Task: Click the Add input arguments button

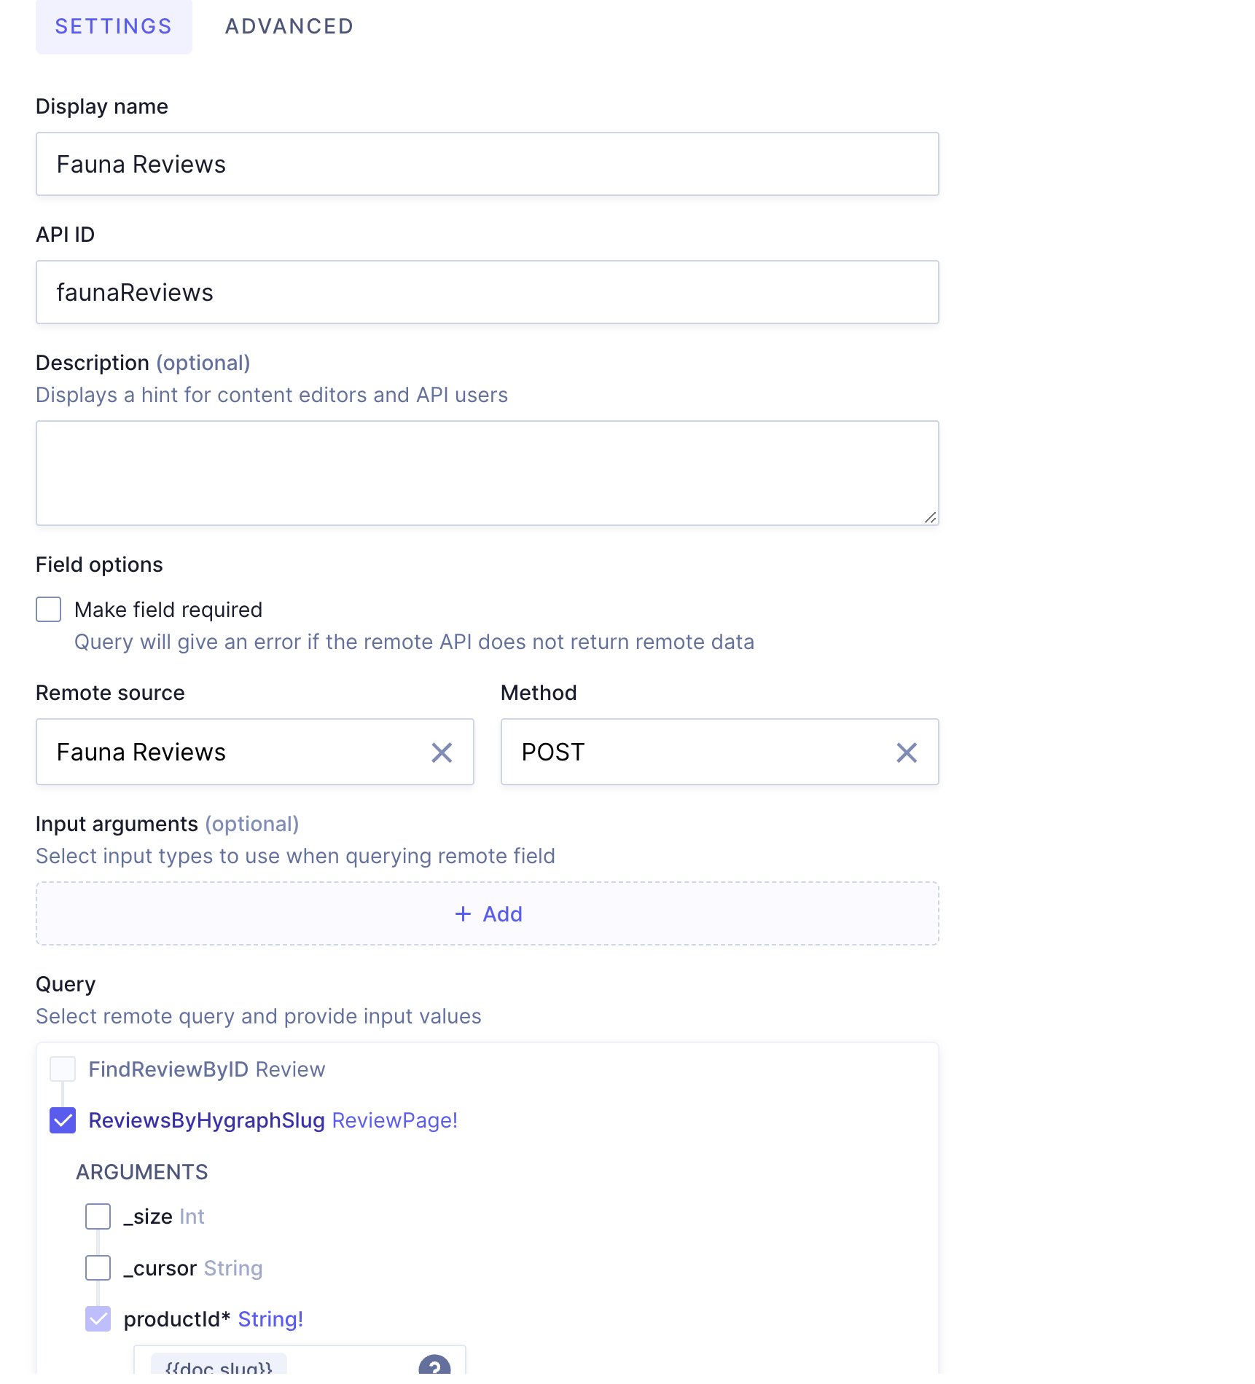Action: pyautogui.click(x=487, y=913)
